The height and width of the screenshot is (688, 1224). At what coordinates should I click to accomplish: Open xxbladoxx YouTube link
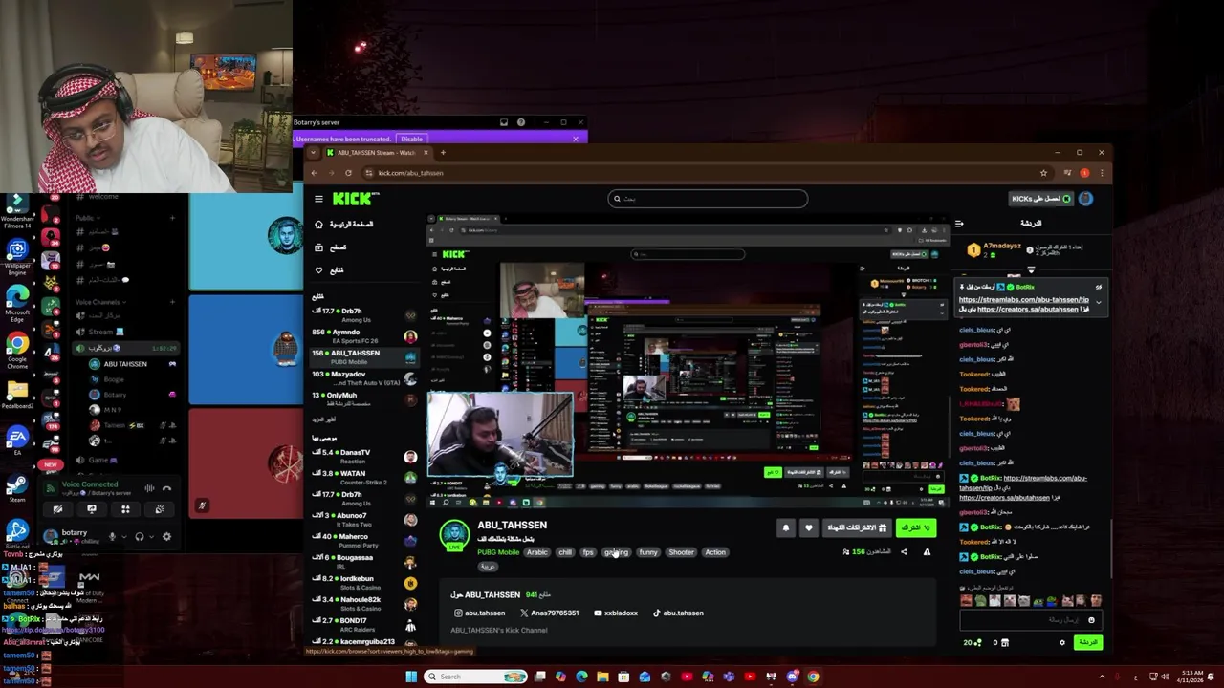pyautogui.click(x=616, y=613)
